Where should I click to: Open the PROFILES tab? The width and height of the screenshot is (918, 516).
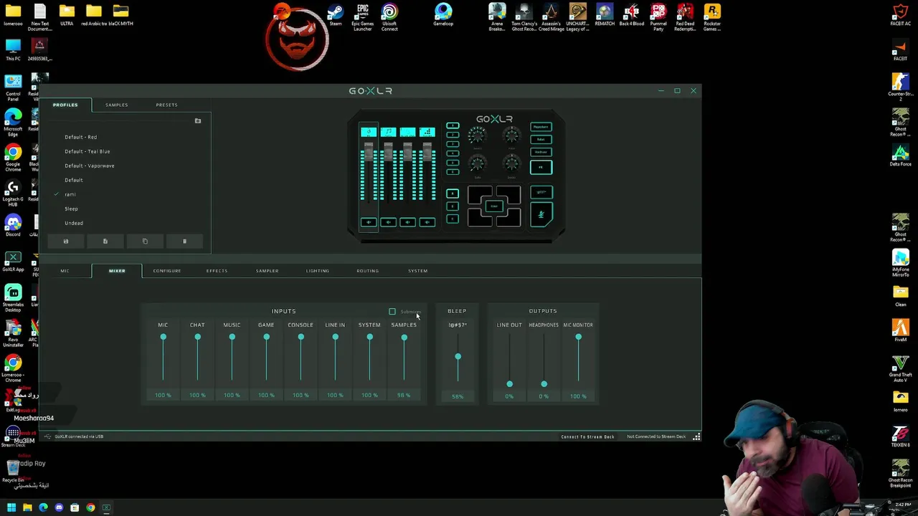click(65, 105)
